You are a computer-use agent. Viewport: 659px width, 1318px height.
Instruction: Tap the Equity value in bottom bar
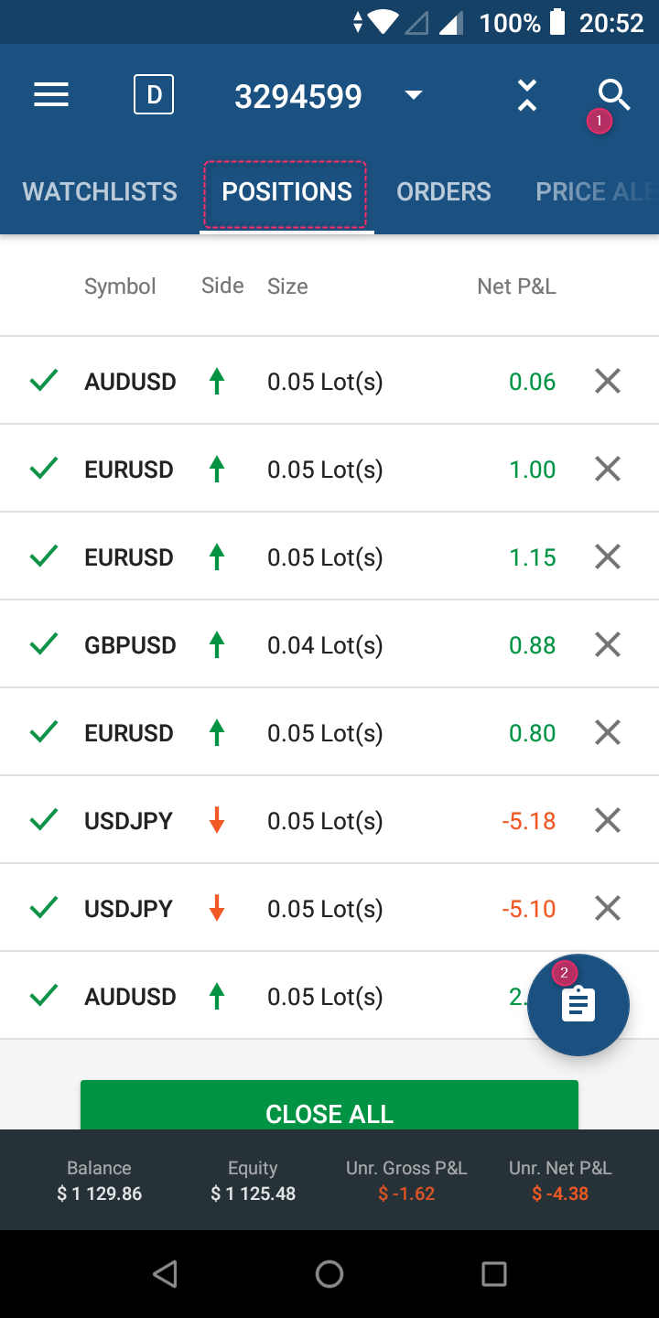pyautogui.click(x=253, y=1194)
